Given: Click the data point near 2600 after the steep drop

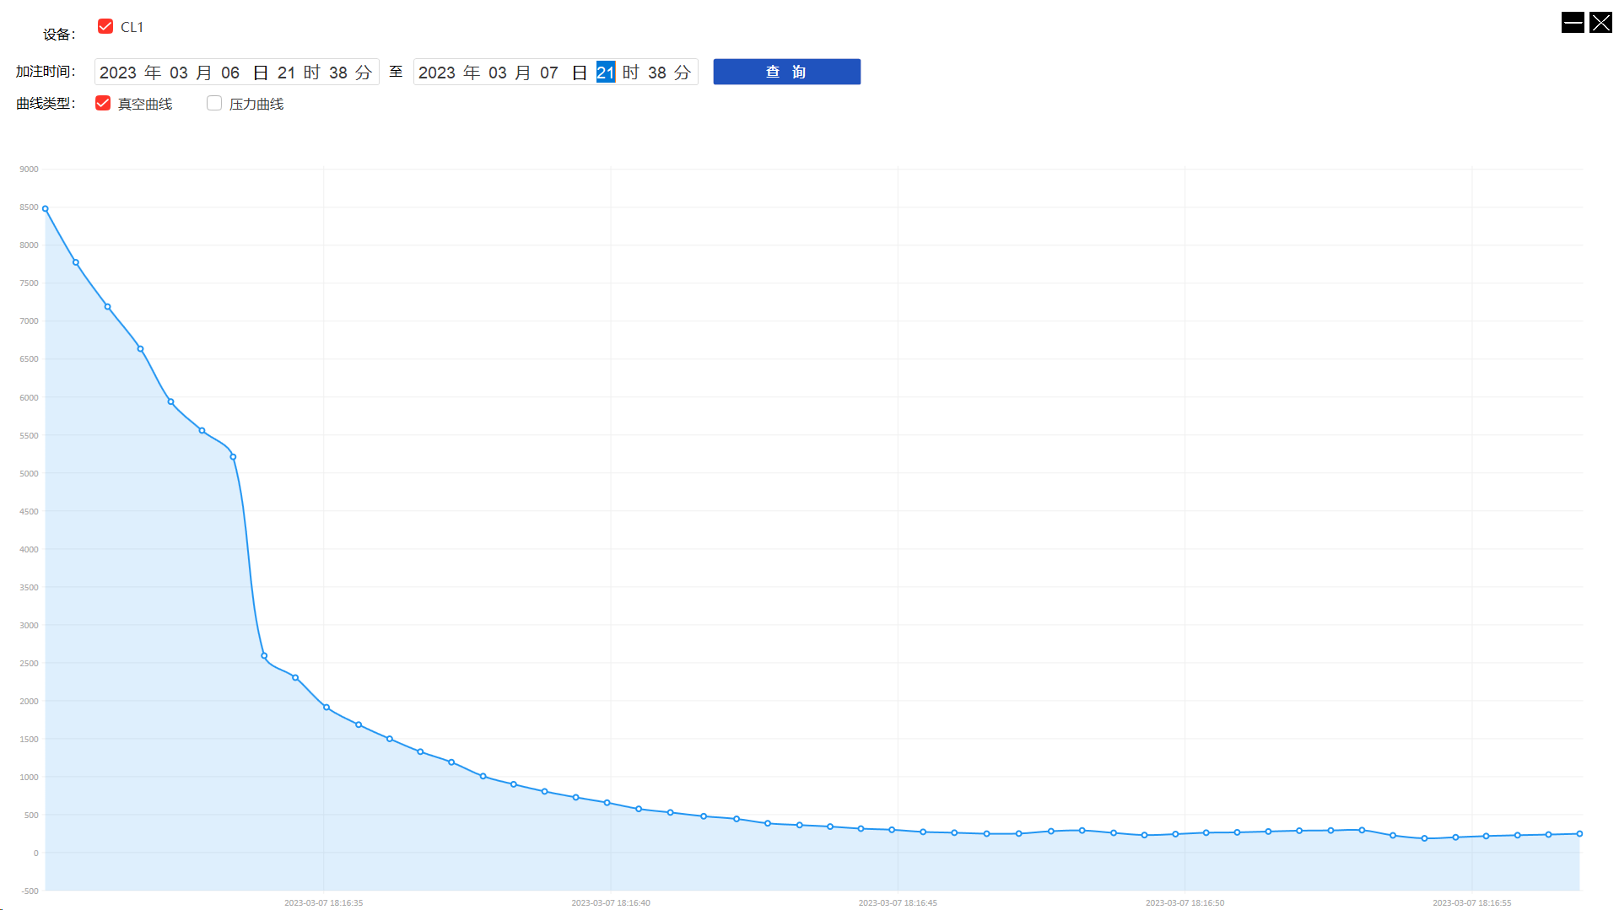Looking at the screenshot, I should (x=264, y=655).
